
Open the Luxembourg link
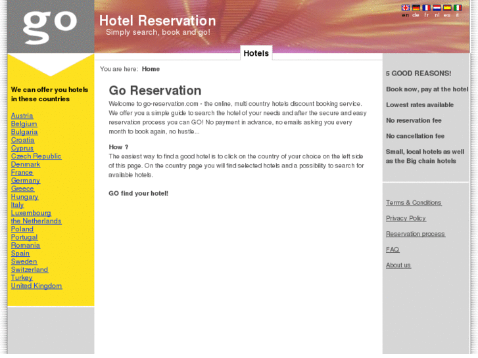(x=31, y=213)
